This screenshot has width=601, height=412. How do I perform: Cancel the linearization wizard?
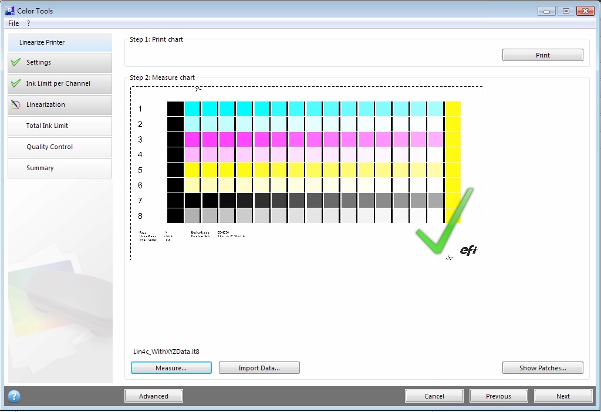[x=434, y=396]
